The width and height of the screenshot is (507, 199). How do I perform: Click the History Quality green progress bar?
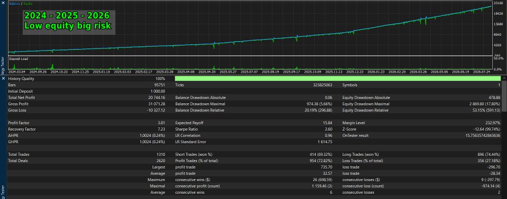[337, 78]
